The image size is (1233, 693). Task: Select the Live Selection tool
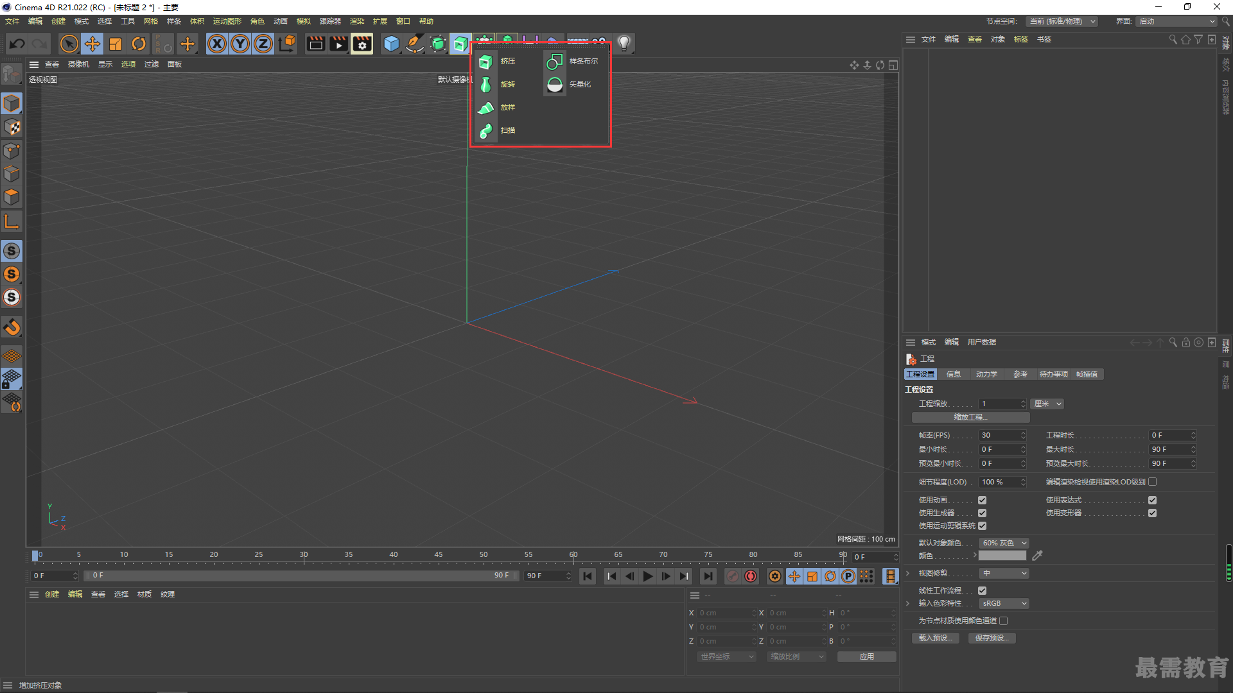pos(69,44)
